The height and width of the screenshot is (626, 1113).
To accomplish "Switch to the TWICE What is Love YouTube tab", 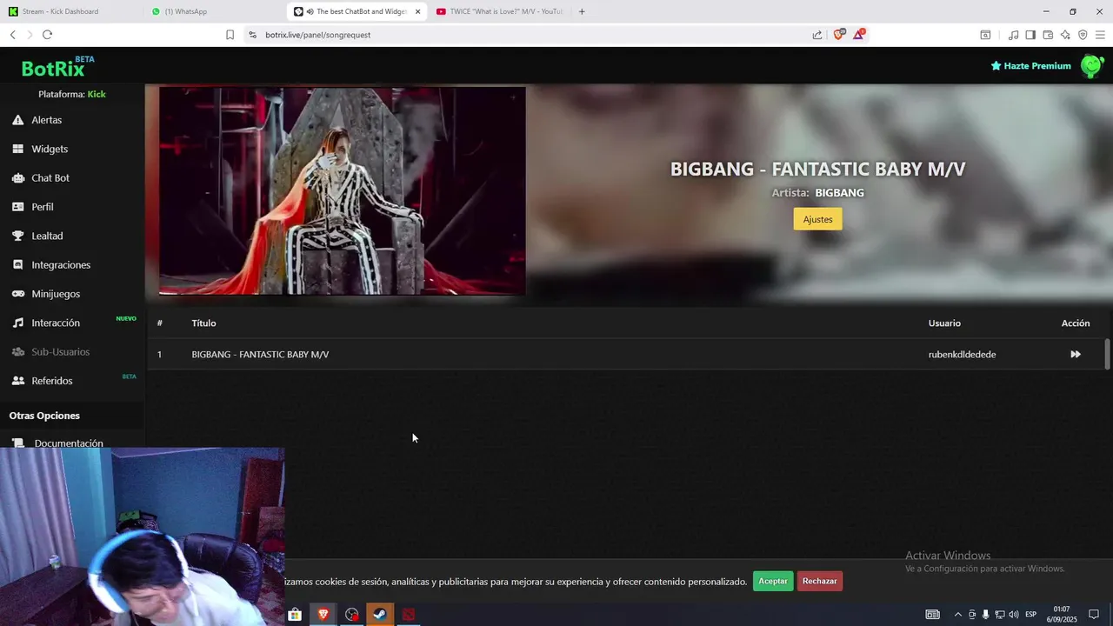I will 501,11.
